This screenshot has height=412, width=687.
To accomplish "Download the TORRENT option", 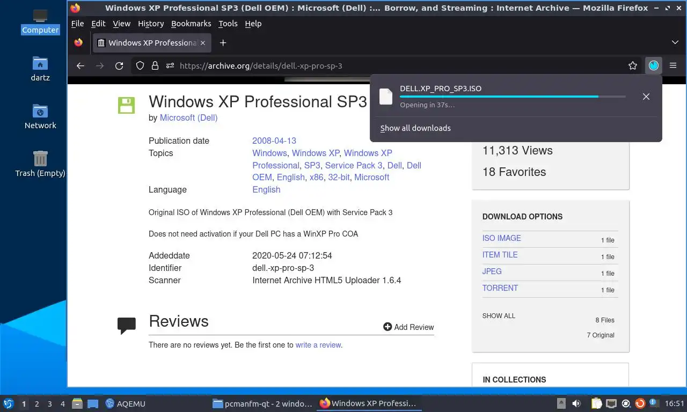I will pos(500,288).
